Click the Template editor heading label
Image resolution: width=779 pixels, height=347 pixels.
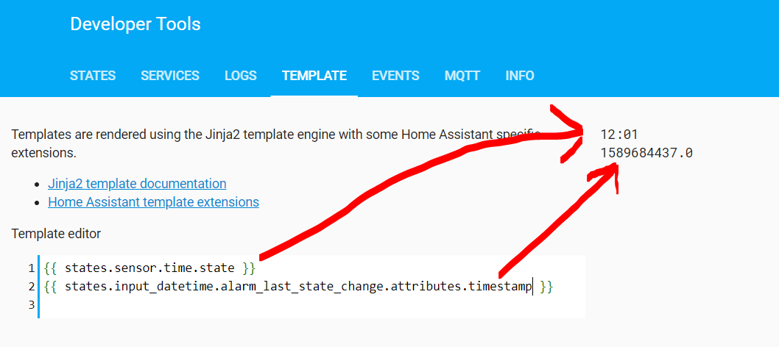coord(56,234)
